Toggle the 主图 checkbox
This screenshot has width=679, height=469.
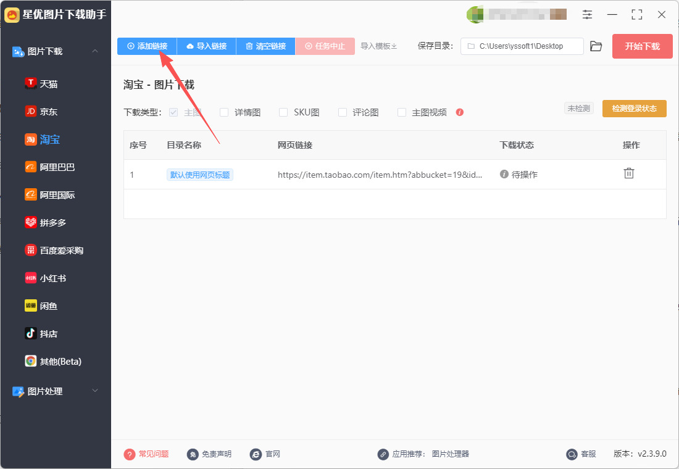click(173, 112)
